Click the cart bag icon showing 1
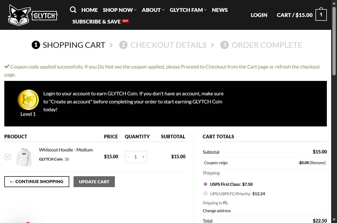Viewport: 337px width, 223px height. pyautogui.click(x=321, y=14)
